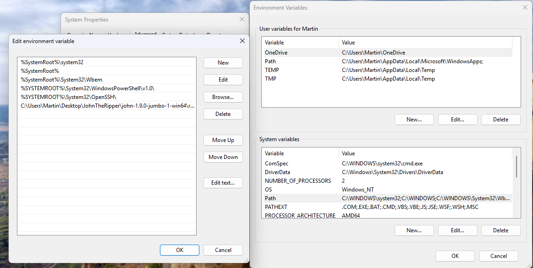533x268 pixels.
Task: Close the Edit environment variable dialog
Action: tap(242, 41)
